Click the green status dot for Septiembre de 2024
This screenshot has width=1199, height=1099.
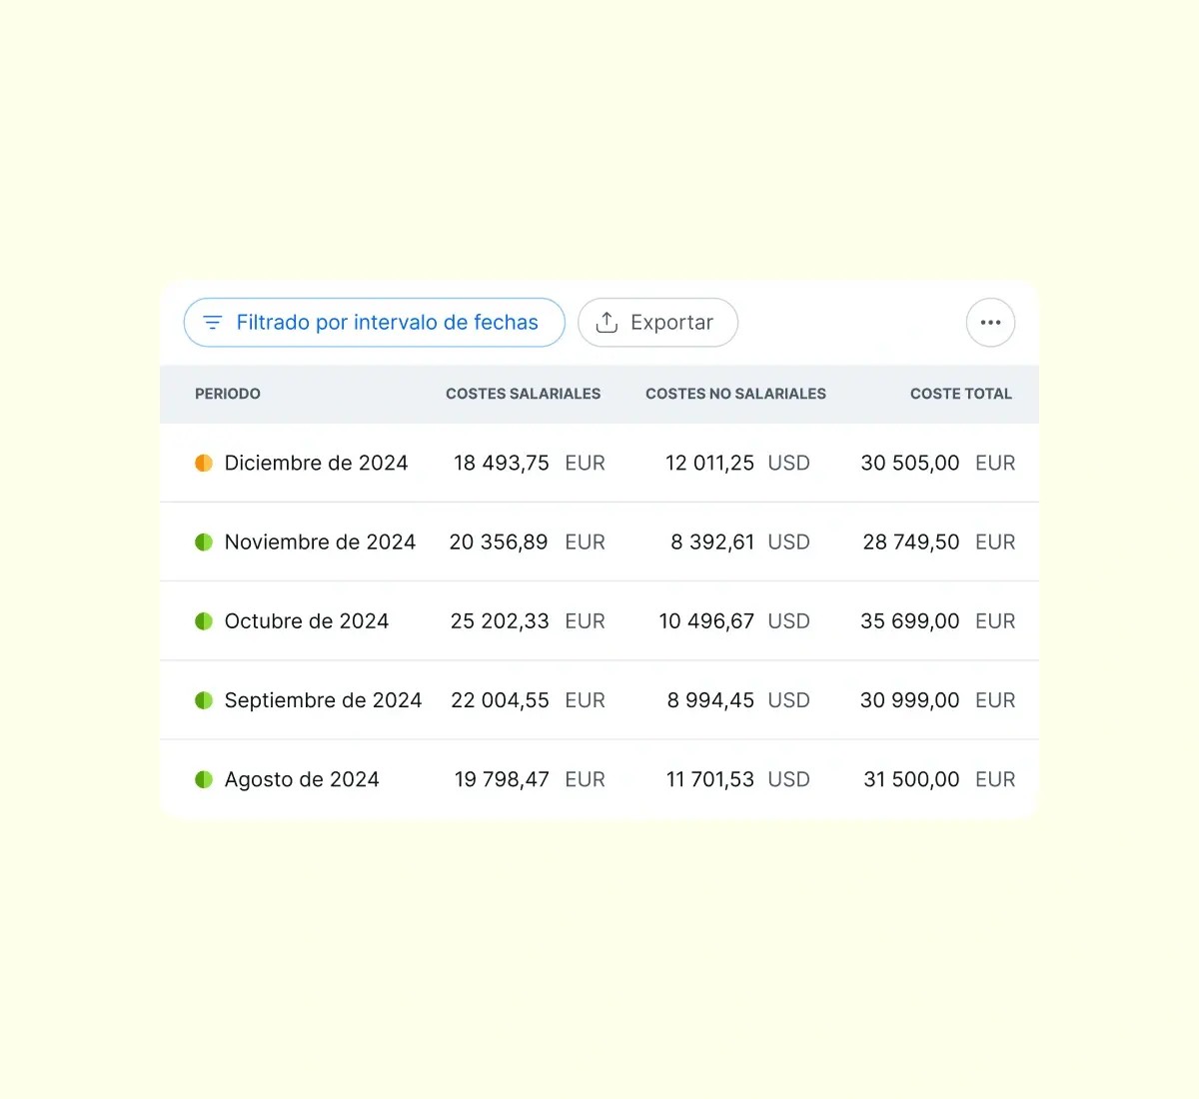204,700
